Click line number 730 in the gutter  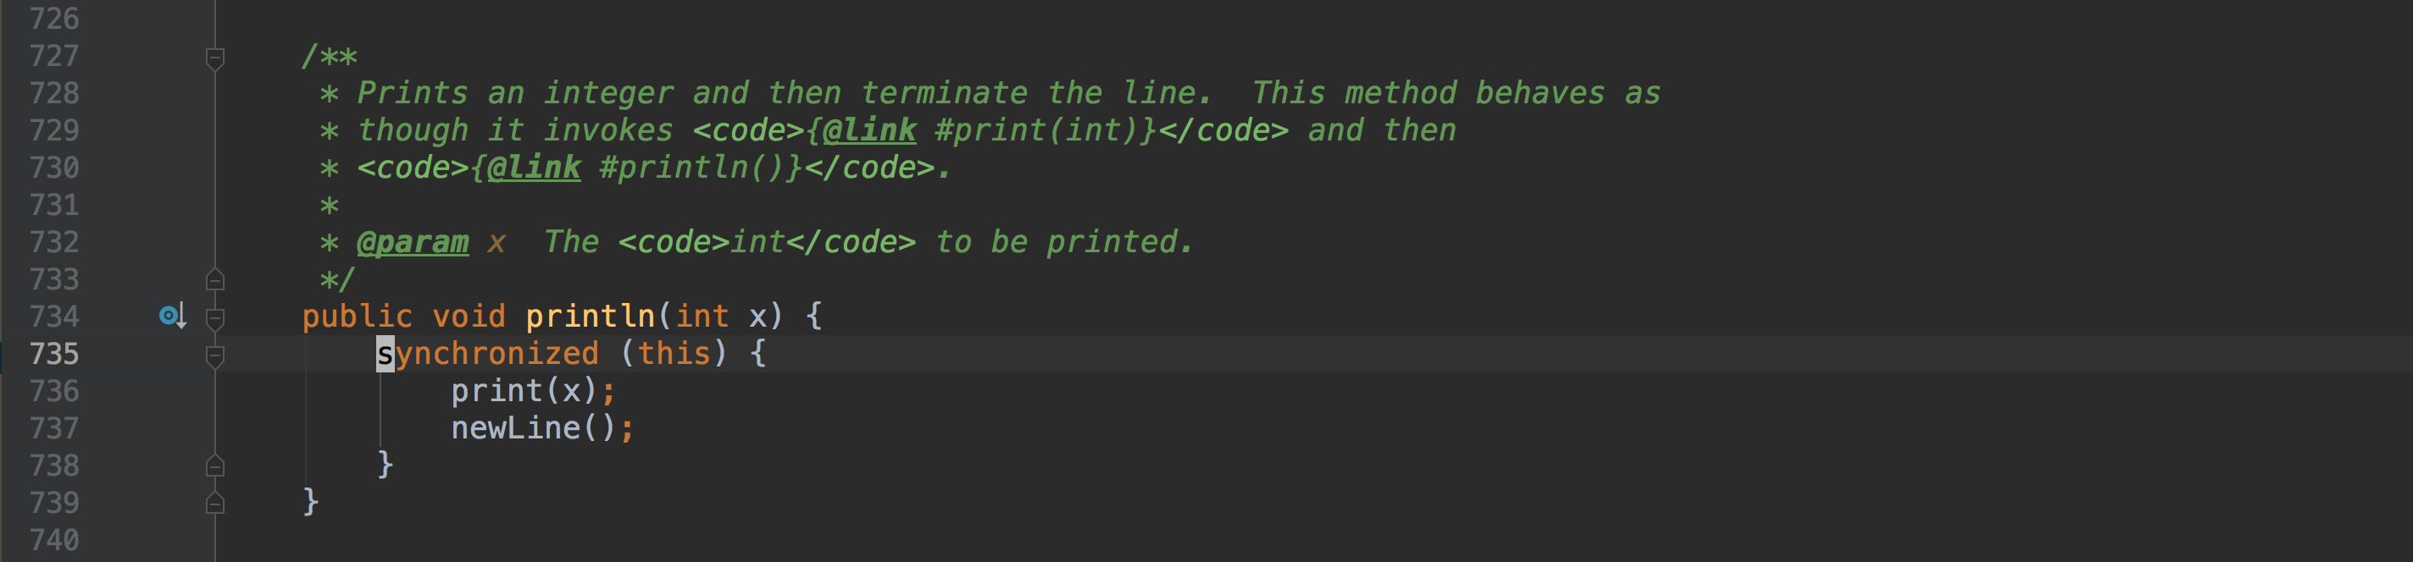pyautogui.click(x=54, y=168)
